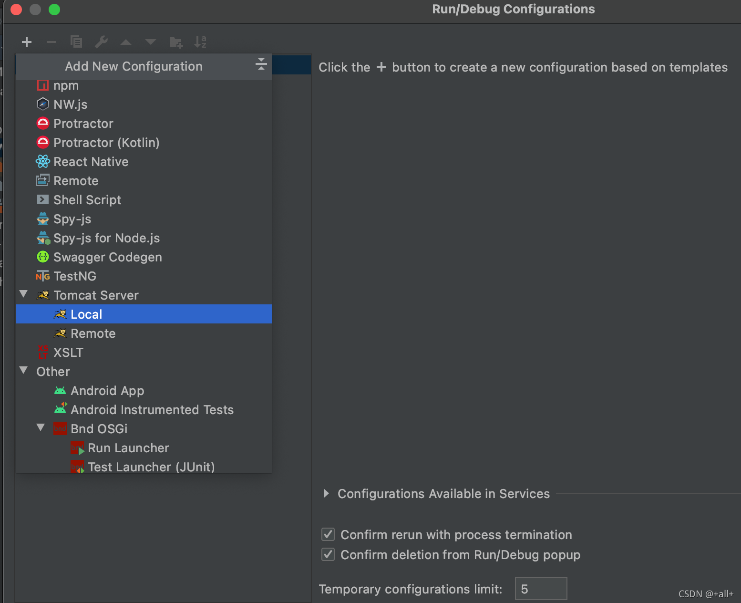This screenshot has width=741, height=603.
Task: Pick the top-level Remote configuration with the monitor icon
Action: pyautogui.click(x=144, y=180)
